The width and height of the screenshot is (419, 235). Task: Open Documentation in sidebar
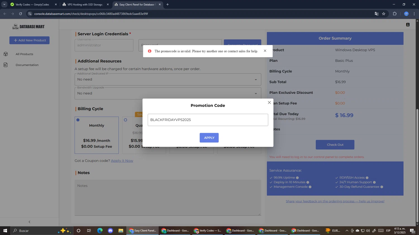[x=27, y=65]
